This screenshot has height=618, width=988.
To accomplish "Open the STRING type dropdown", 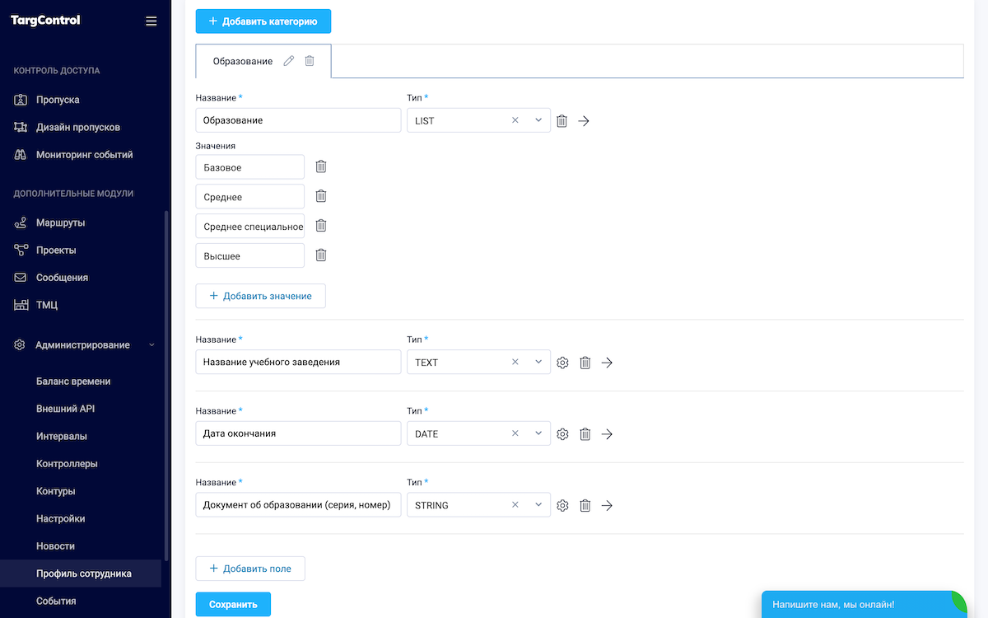I will pos(538,506).
